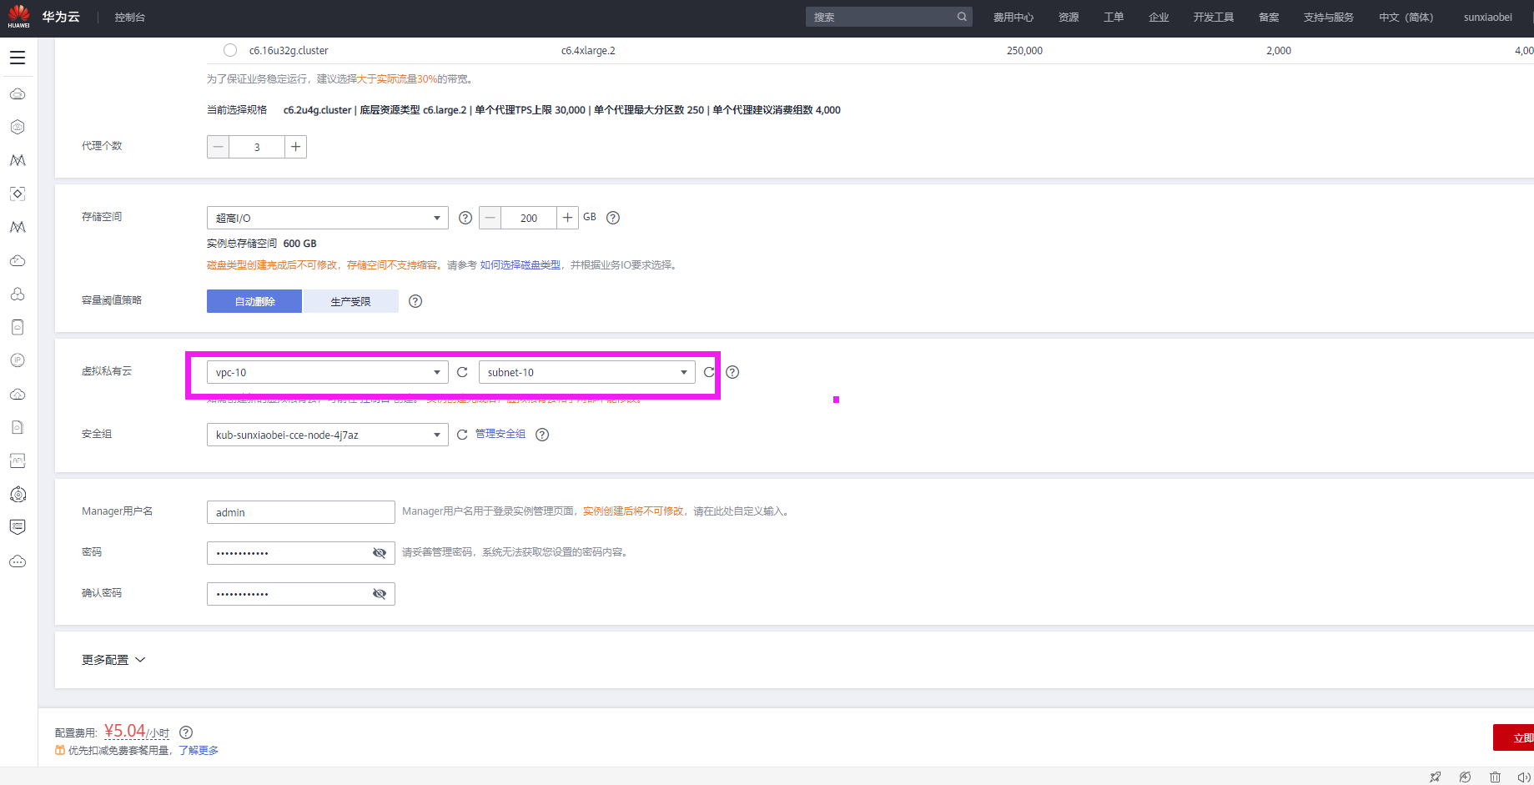
Task: Click the Manager用户名 admin field
Action: 301,512
